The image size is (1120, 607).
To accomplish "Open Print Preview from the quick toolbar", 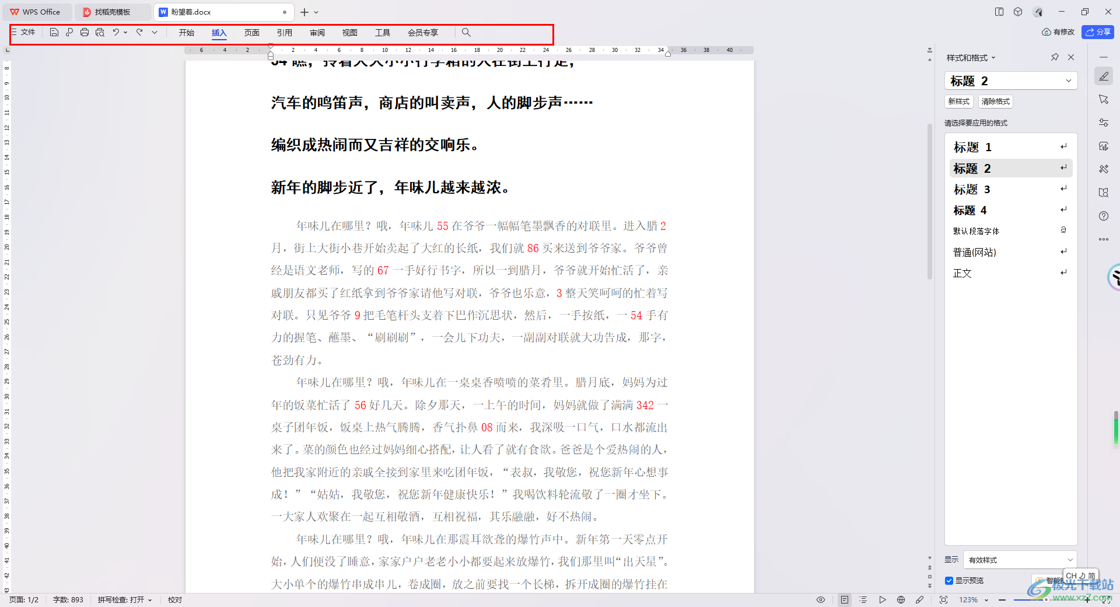I will 100,33.
